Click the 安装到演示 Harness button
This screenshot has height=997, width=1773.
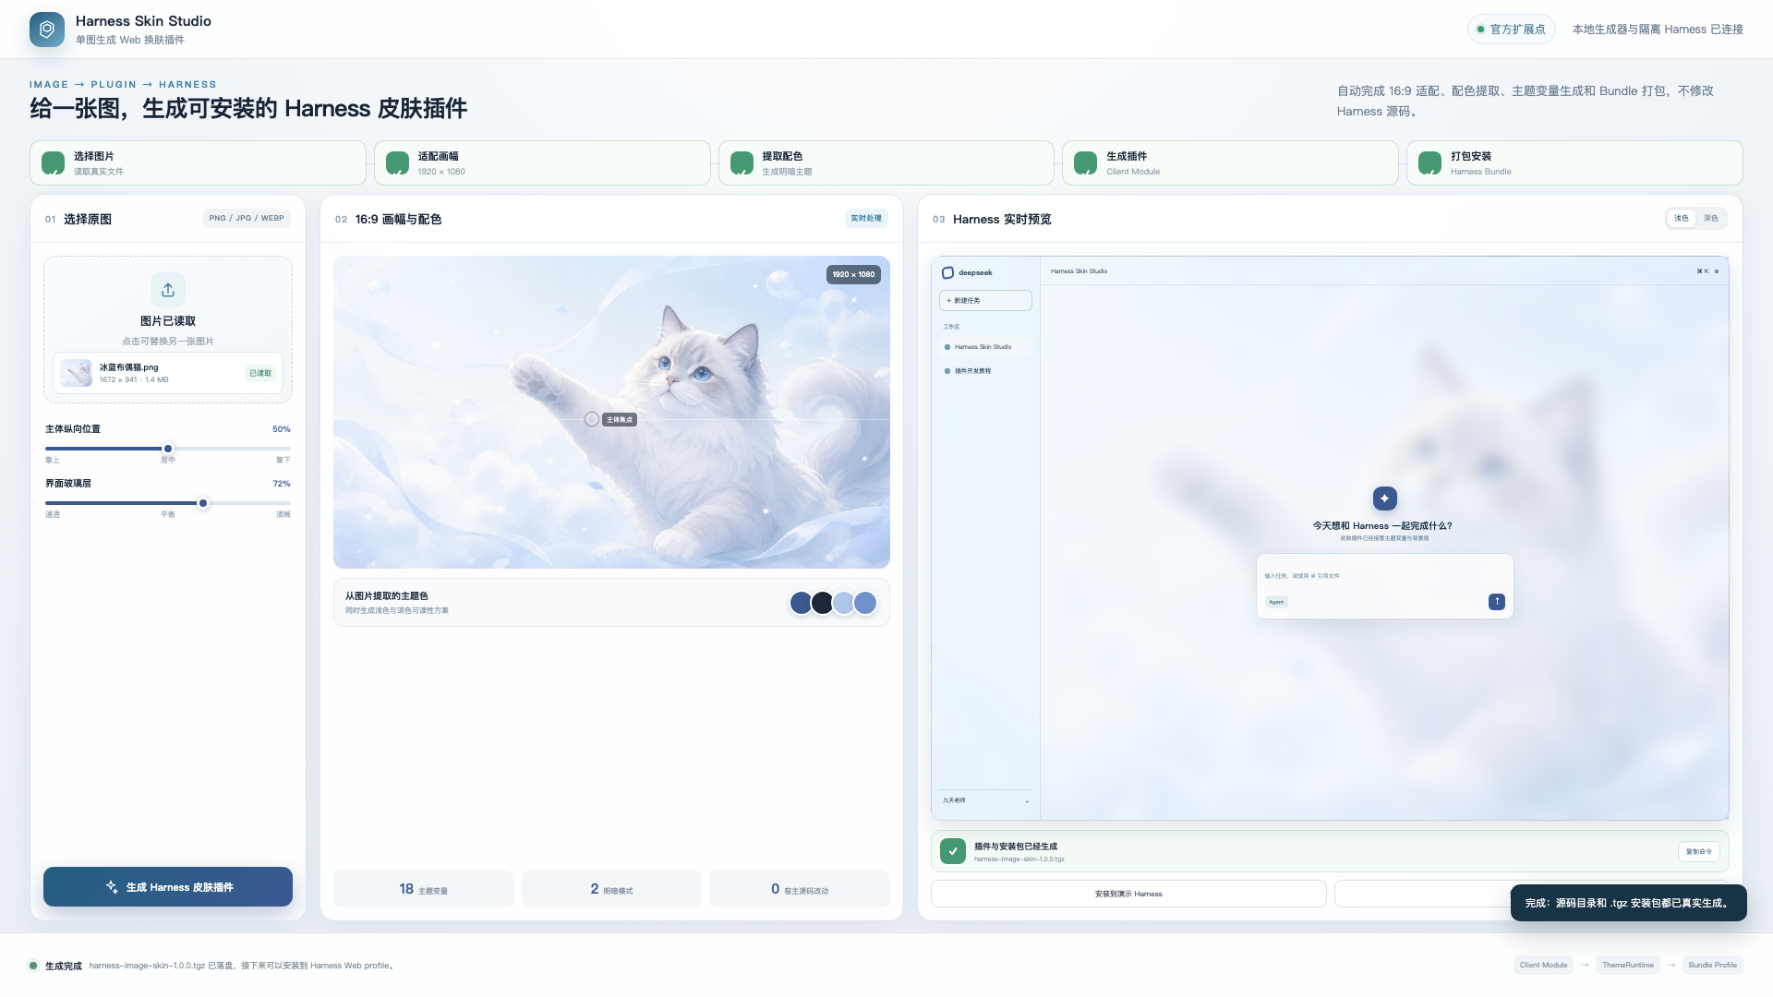click(x=1128, y=894)
